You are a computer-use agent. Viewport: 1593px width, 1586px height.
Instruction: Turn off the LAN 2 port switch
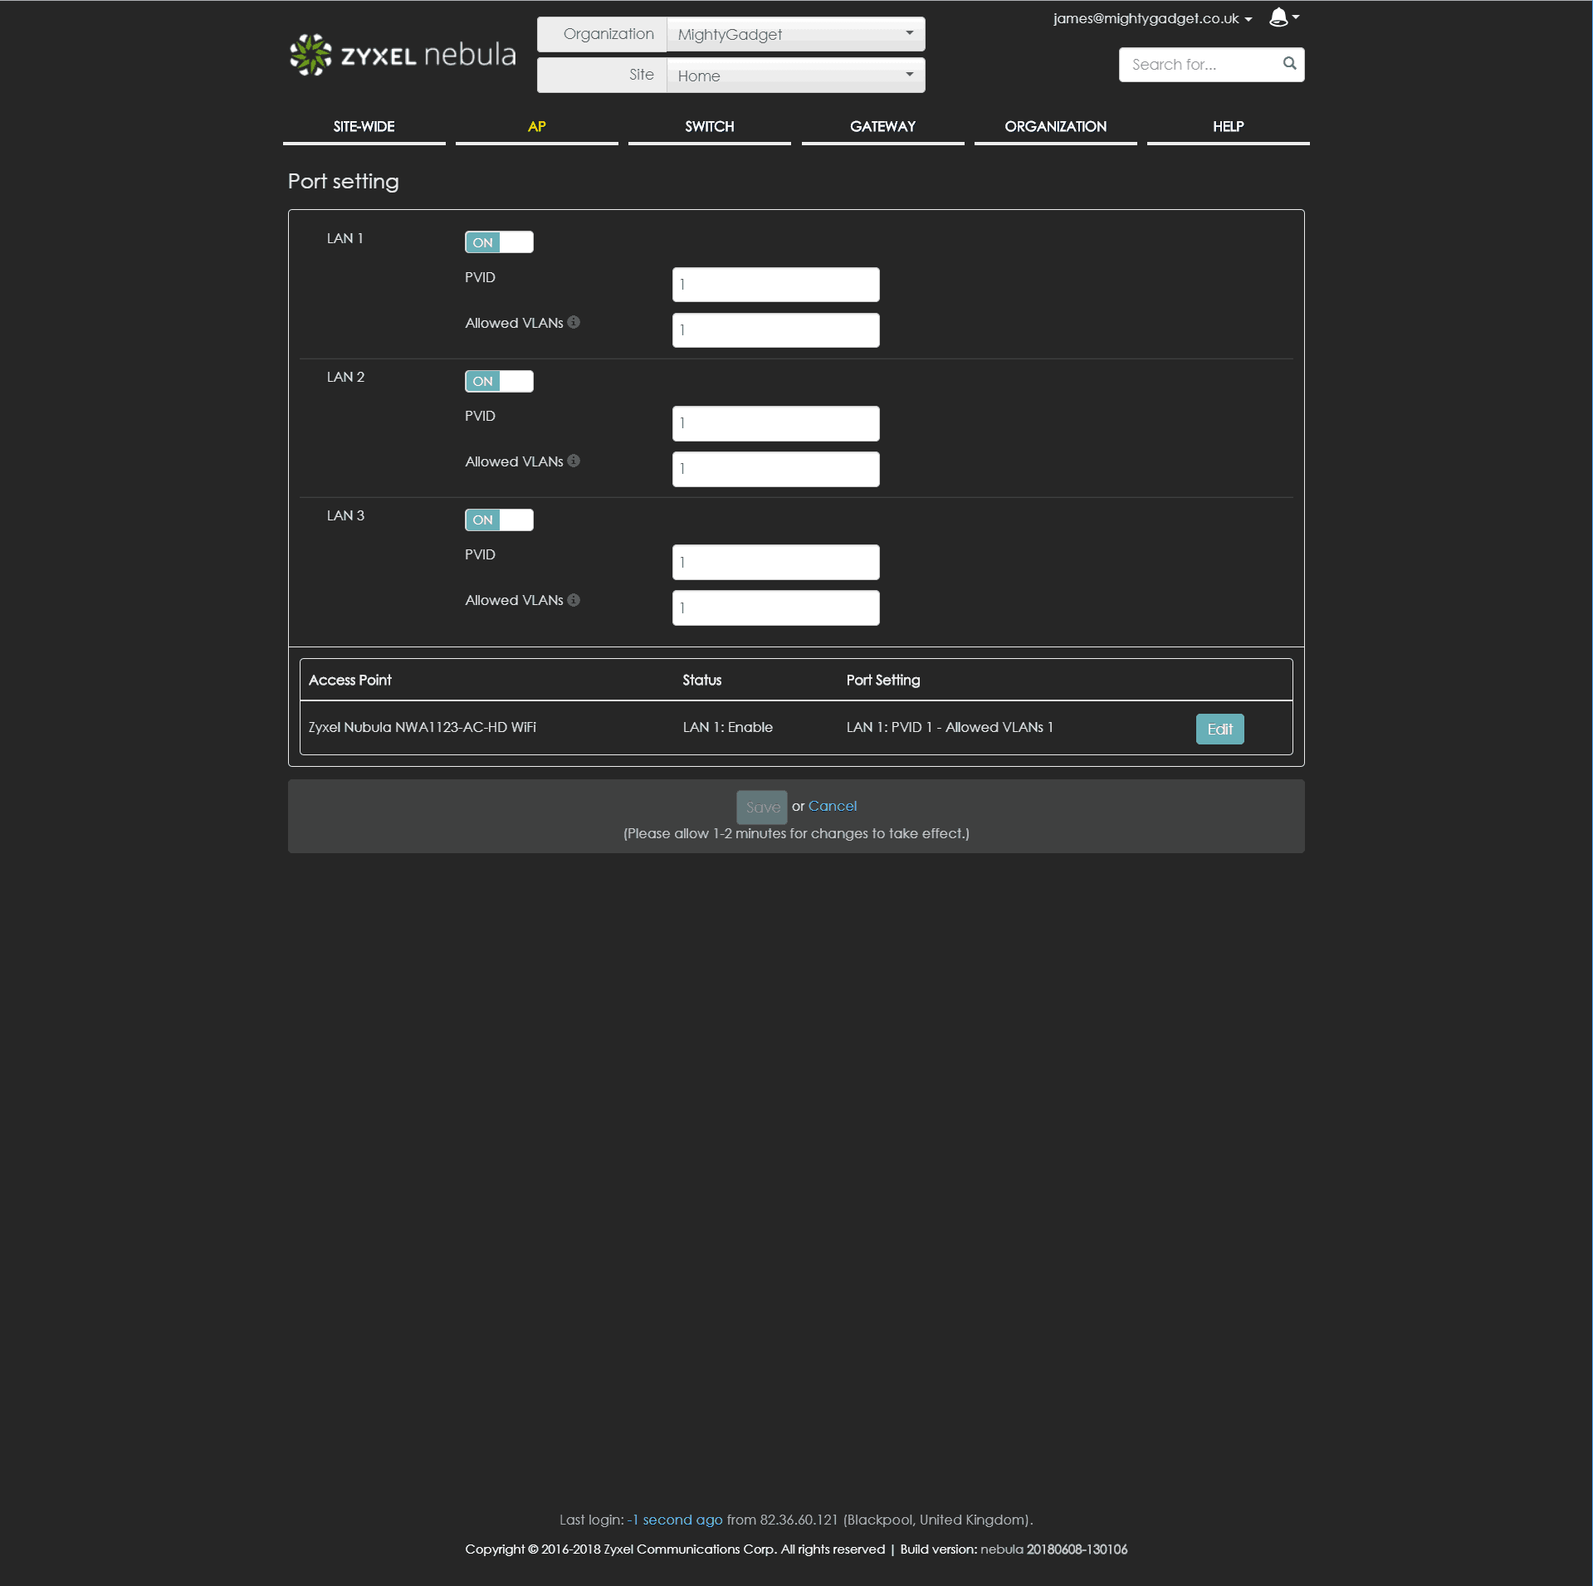[499, 381]
